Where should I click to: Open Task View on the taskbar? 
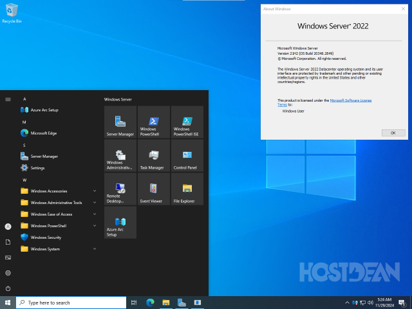134,303
